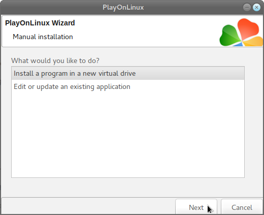Click blank bar area left of Next

88,206
